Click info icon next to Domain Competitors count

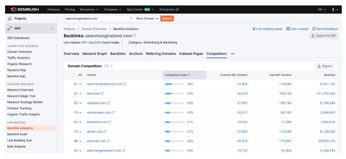(x=112, y=66)
